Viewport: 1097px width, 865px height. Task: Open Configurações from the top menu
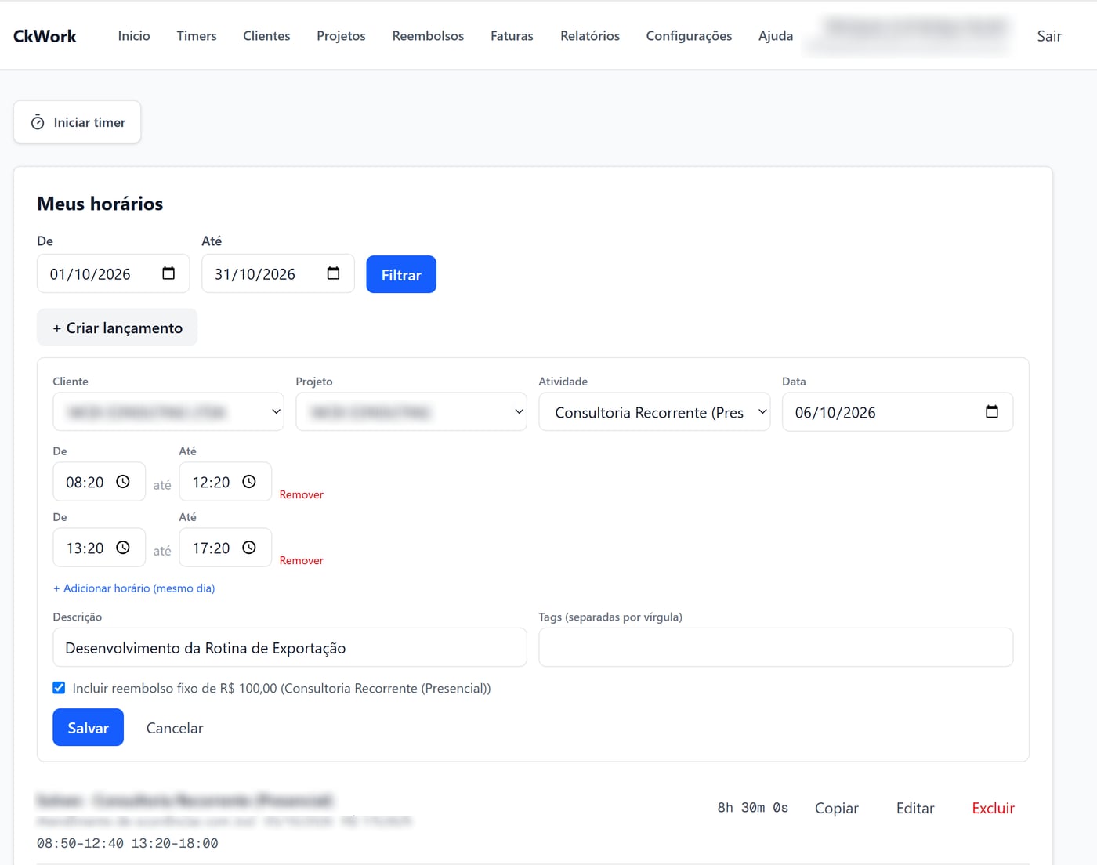(689, 36)
